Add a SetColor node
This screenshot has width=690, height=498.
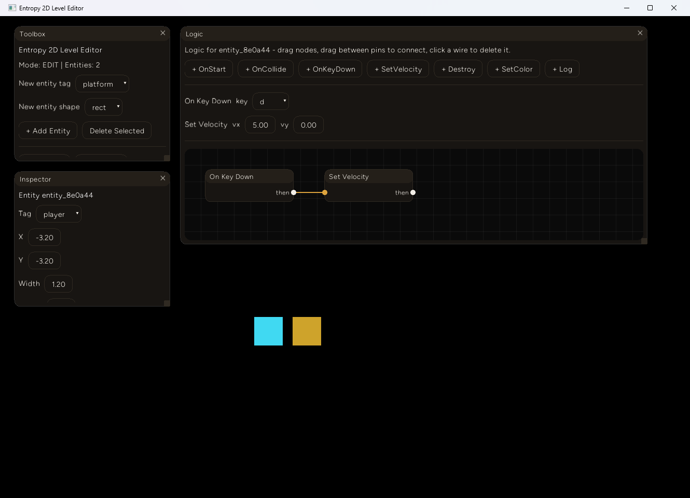[514, 69]
